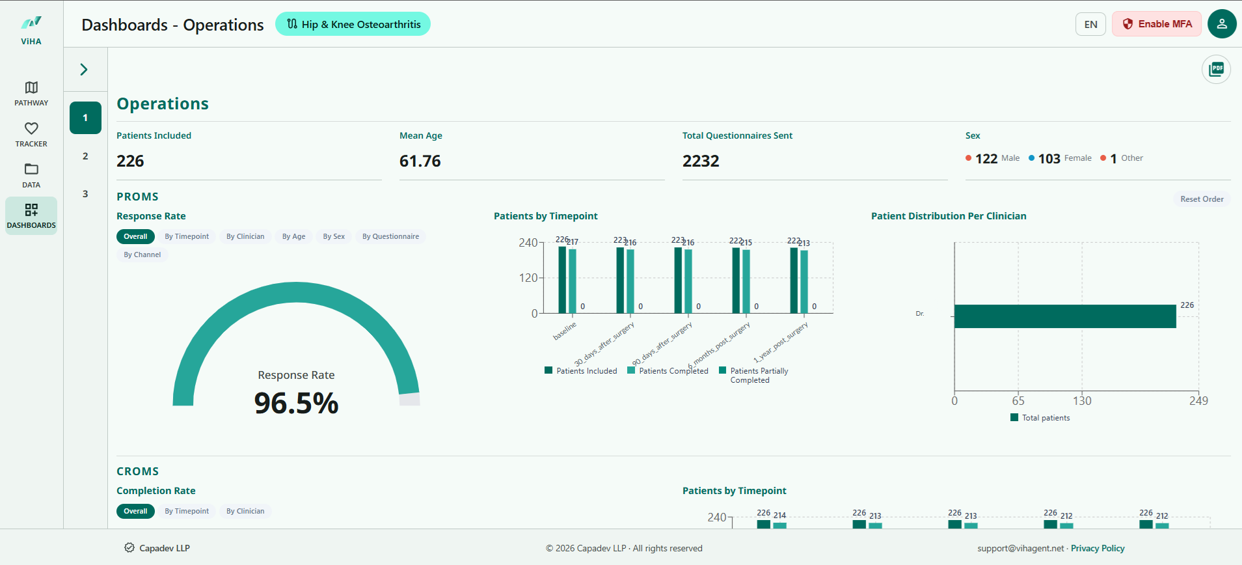Select By Timepoint under Response Rate
Screen dimensions: 1242x565
pyautogui.click(x=187, y=236)
